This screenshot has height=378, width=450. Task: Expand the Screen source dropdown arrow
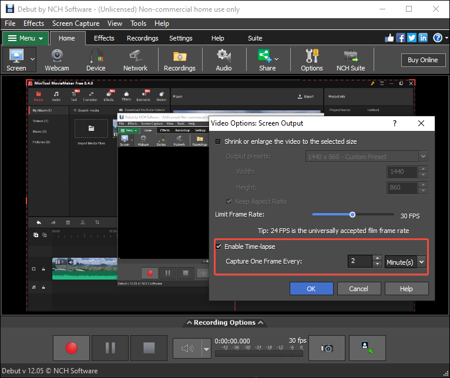(32, 59)
